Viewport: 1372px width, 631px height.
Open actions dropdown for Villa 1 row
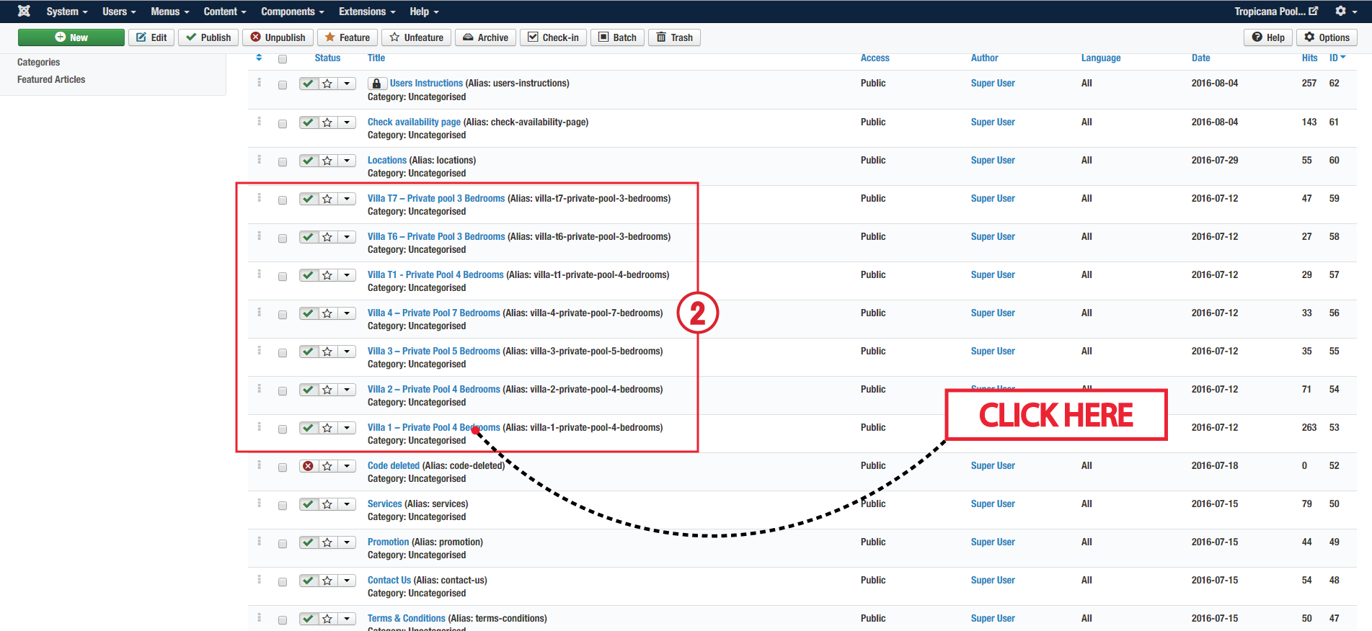coord(347,428)
